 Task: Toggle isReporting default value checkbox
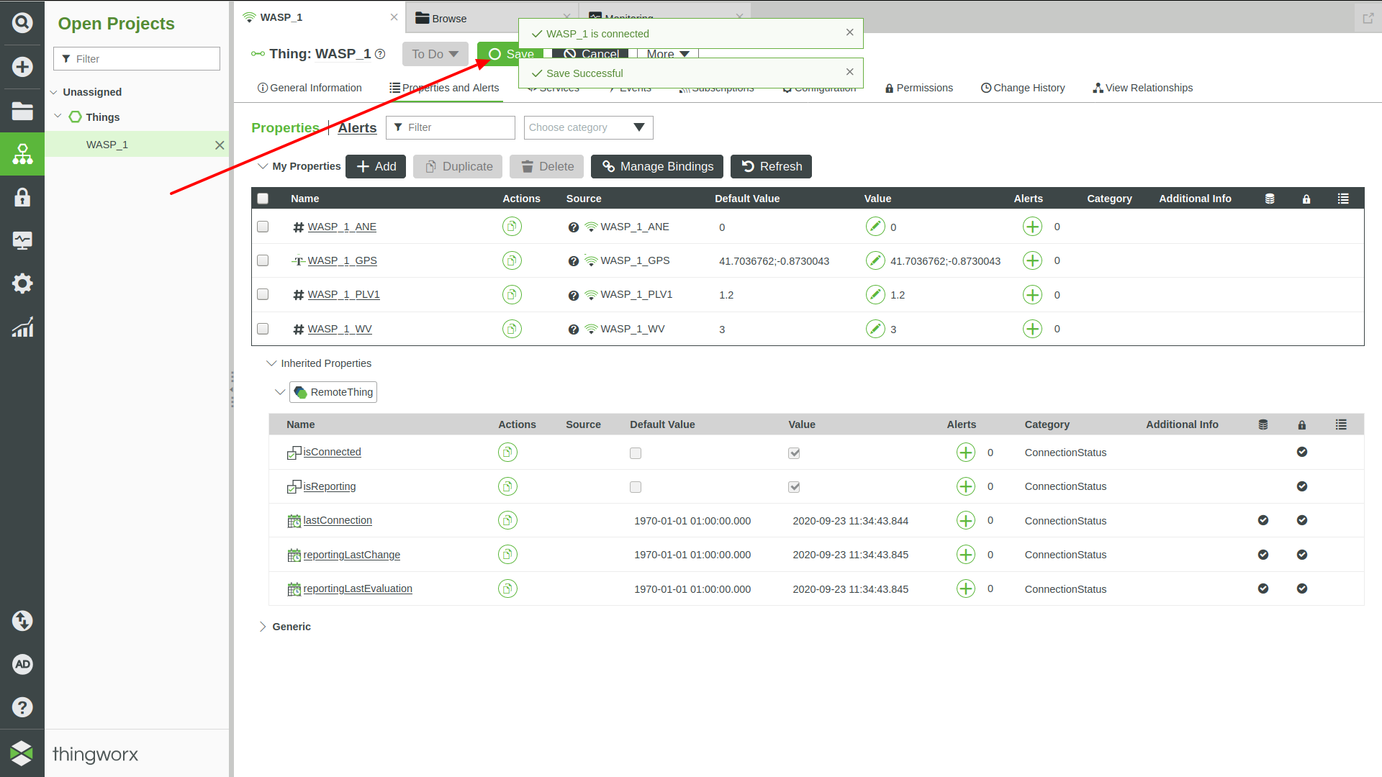[x=636, y=487]
